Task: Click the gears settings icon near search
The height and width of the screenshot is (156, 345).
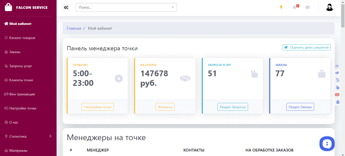Action: click(66, 7)
